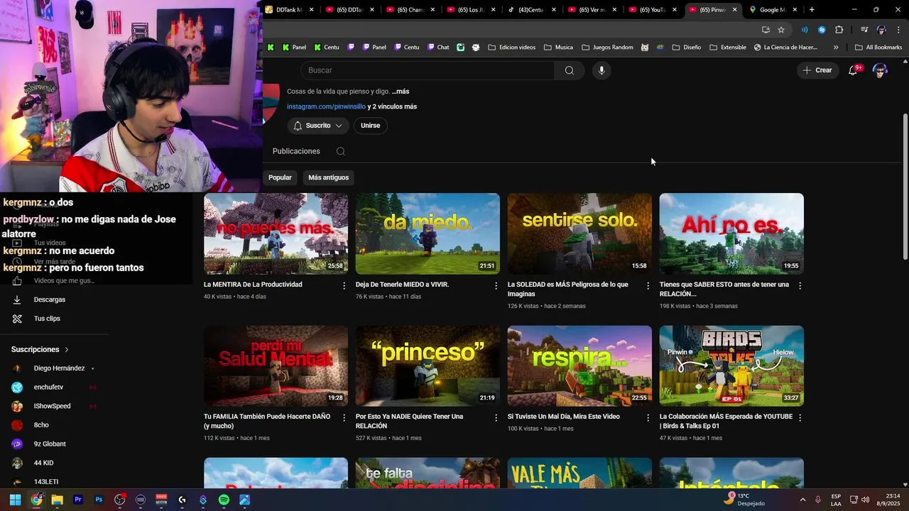Click Descargas download icon in sidebar
The image size is (909, 511).
(x=17, y=300)
